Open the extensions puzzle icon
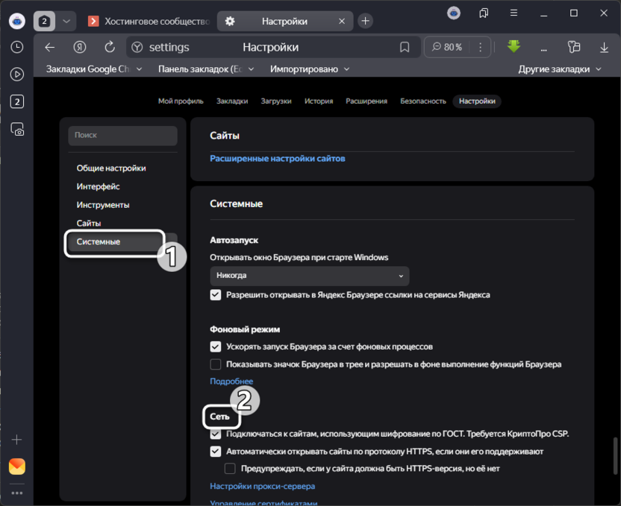The height and width of the screenshot is (506, 621). [x=574, y=47]
